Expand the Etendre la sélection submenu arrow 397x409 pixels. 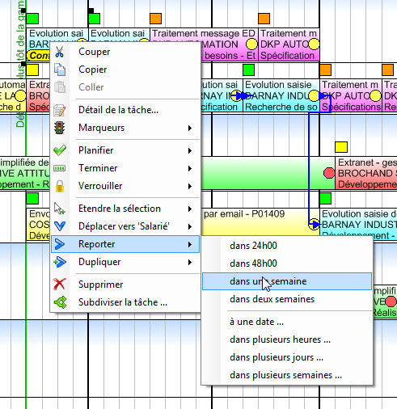point(190,209)
